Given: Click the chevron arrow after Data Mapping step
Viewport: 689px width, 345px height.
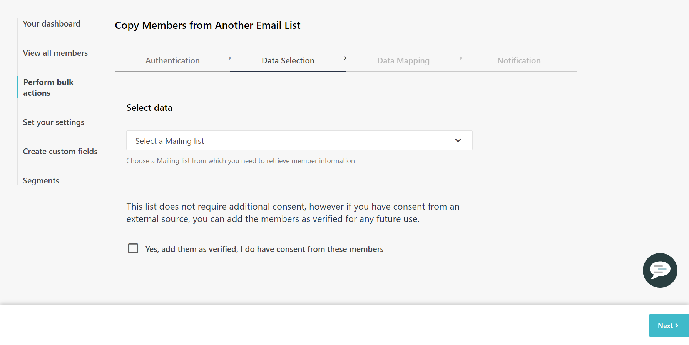Looking at the screenshot, I should click(x=461, y=58).
